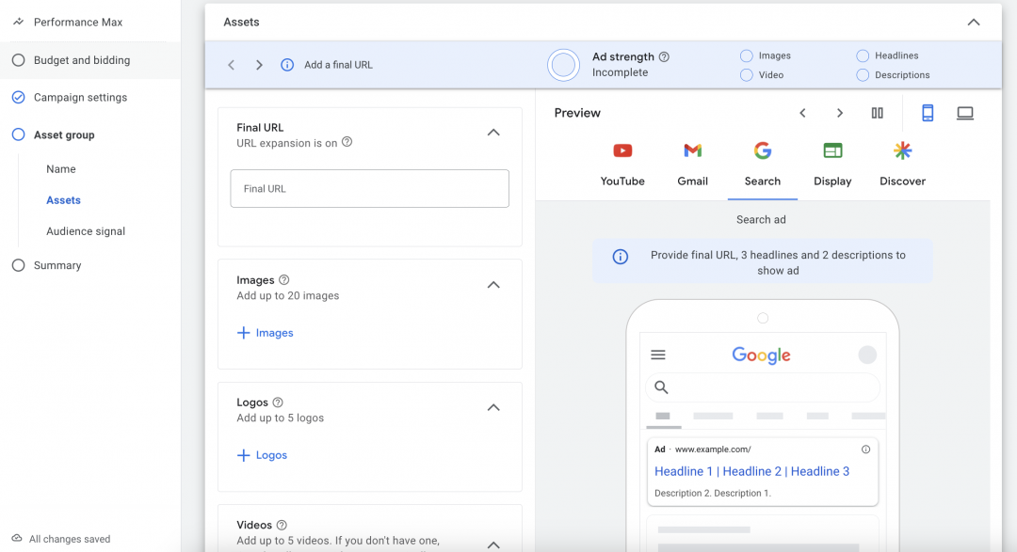Open the YouTube preview tab
Viewport: 1017px width, 552px height.
pyautogui.click(x=622, y=165)
